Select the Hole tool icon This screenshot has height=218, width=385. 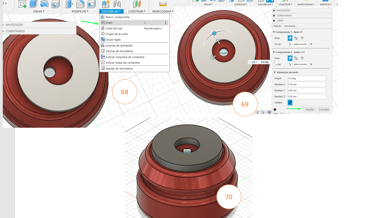click(x=55, y=4)
